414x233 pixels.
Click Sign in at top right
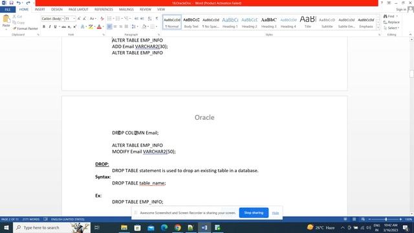[401, 10]
